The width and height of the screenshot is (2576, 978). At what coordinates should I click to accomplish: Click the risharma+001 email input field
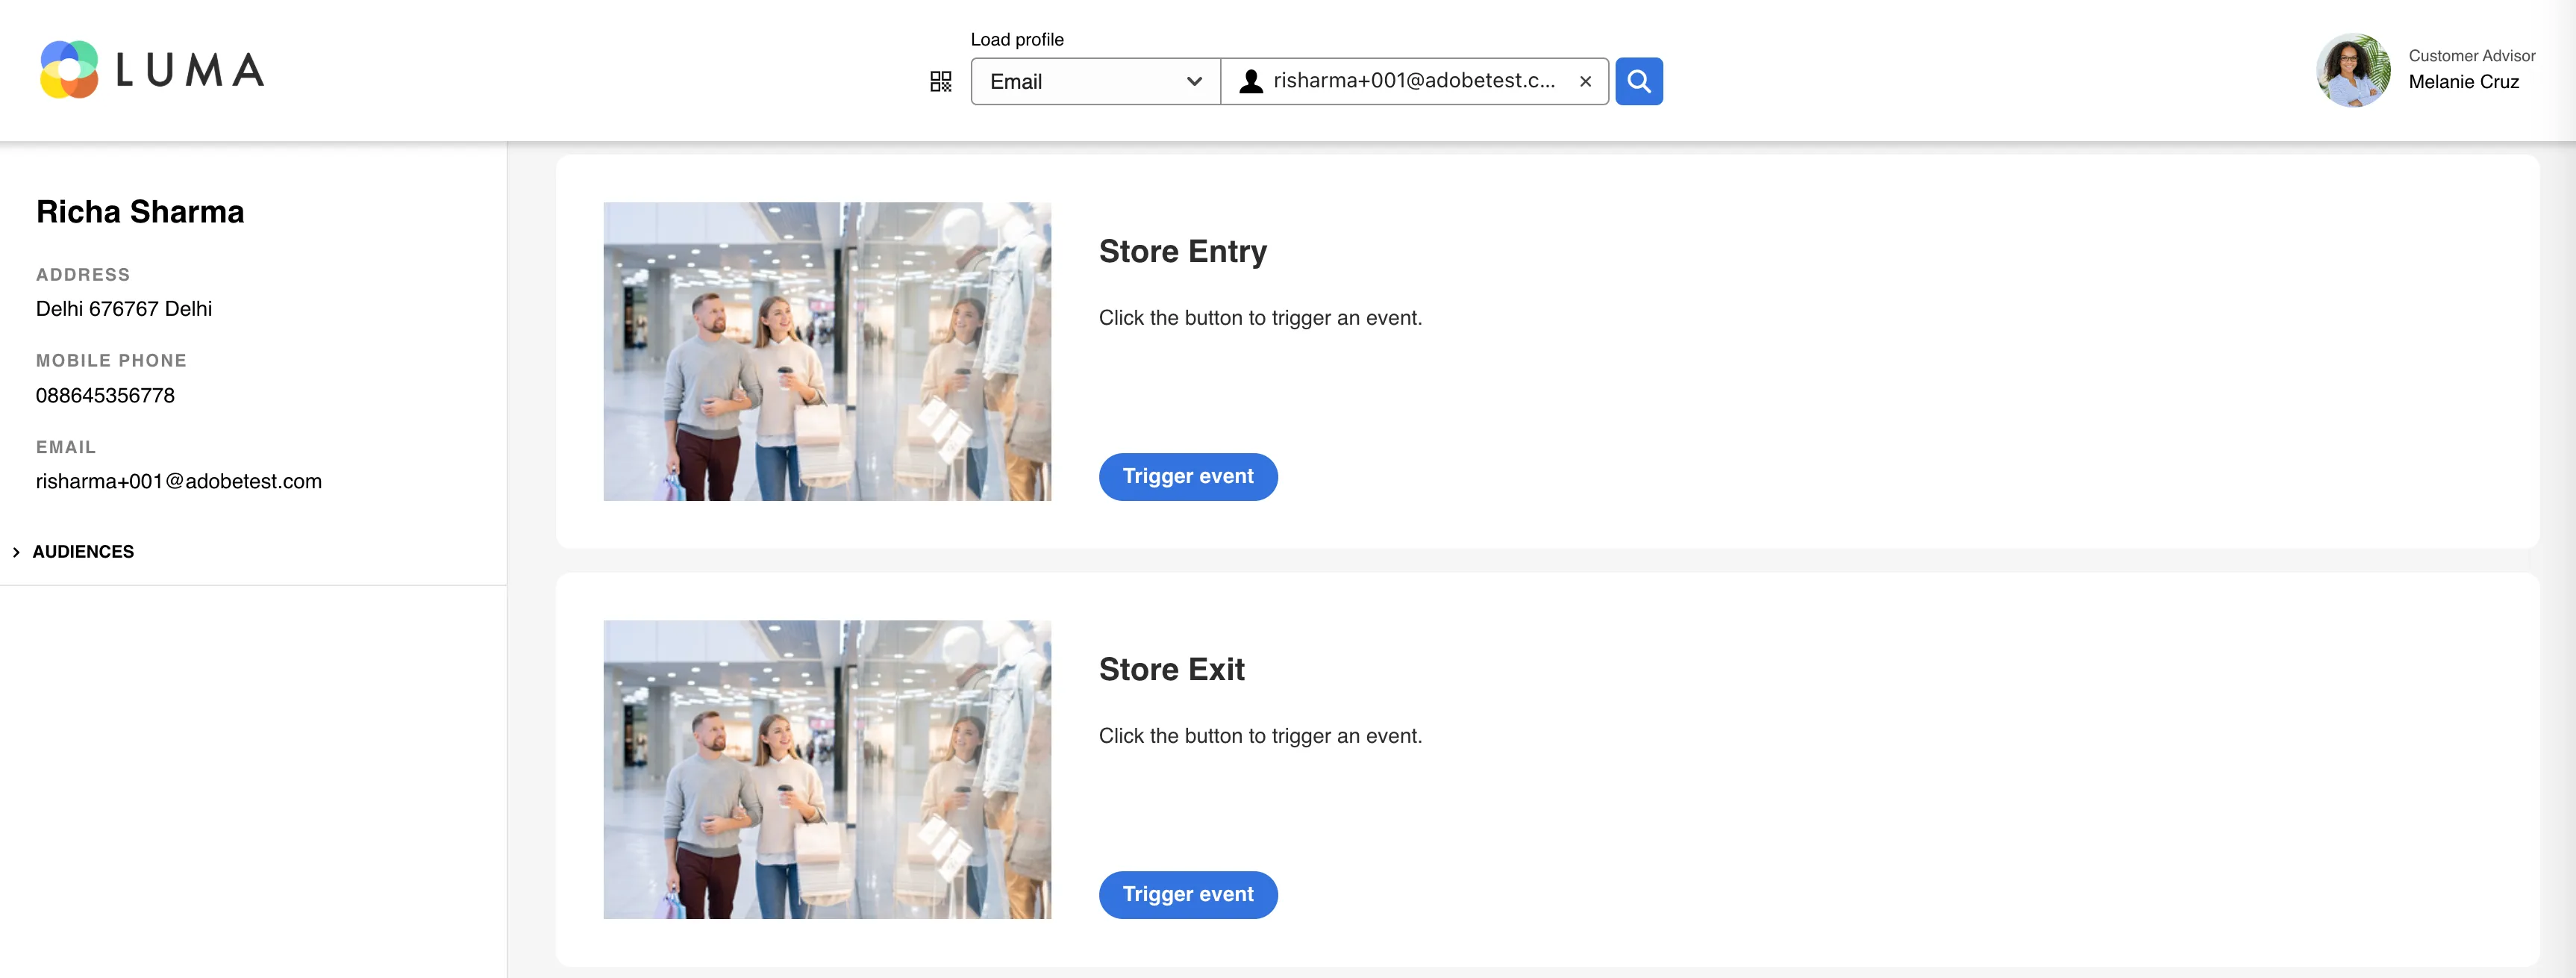[x=1414, y=81]
